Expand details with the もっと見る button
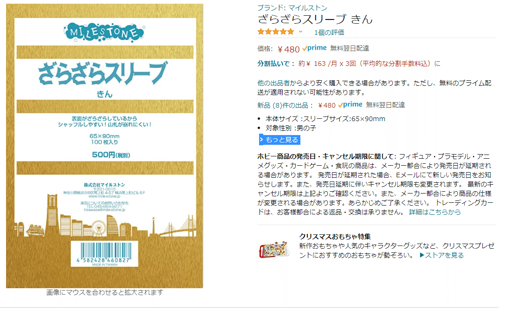The width and height of the screenshot is (507, 310). click(x=279, y=140)
